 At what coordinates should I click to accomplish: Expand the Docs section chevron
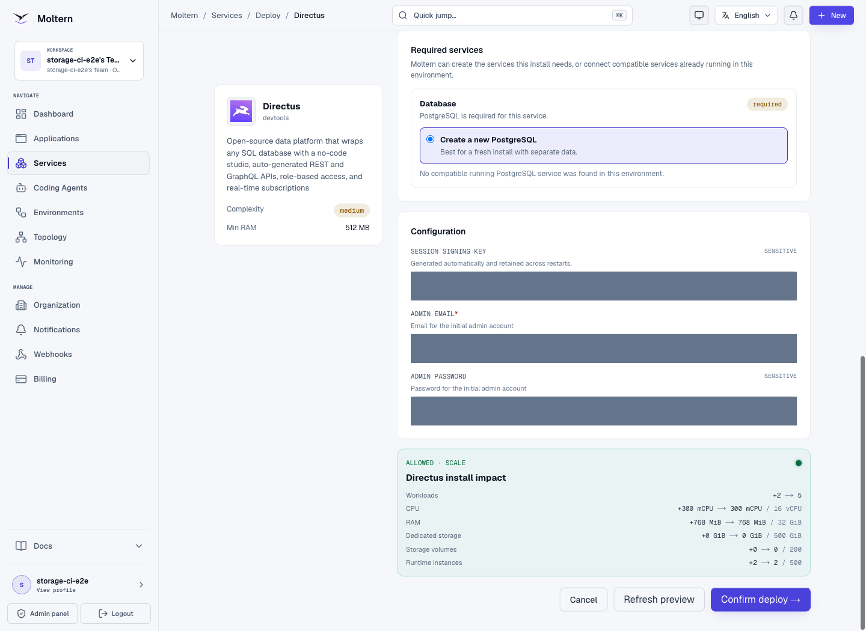(x=139, y=546)
